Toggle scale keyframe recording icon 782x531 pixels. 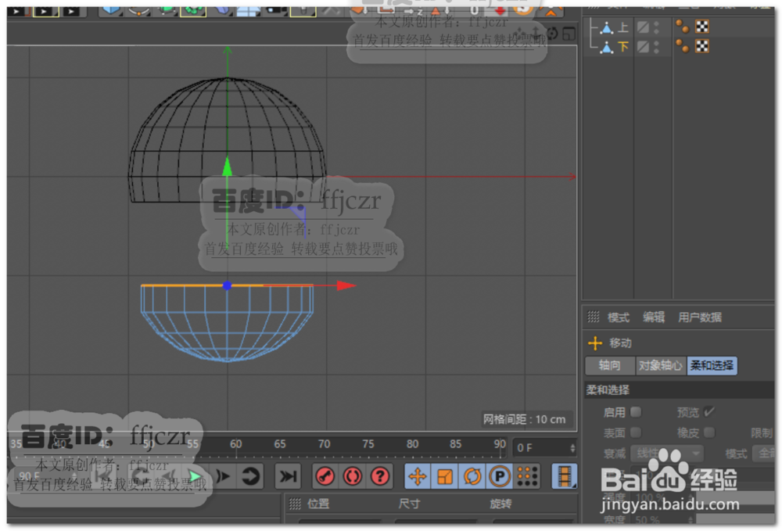445,476
